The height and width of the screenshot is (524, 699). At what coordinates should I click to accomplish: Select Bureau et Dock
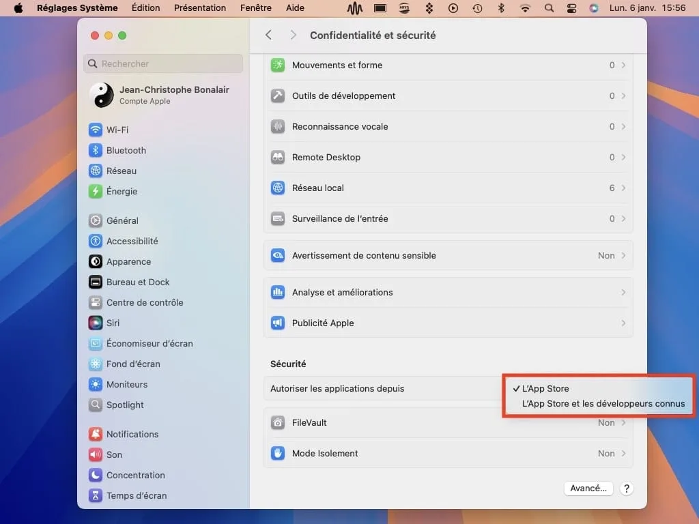pos(129,282)
